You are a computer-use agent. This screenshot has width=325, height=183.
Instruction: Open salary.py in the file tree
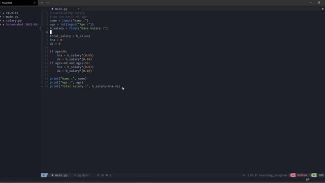pos(14,20)
